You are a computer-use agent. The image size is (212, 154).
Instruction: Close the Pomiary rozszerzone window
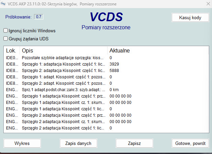pyautogui.click(x=208, y=4)
